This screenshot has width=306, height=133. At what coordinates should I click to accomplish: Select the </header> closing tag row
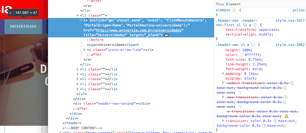coord(72,123)
